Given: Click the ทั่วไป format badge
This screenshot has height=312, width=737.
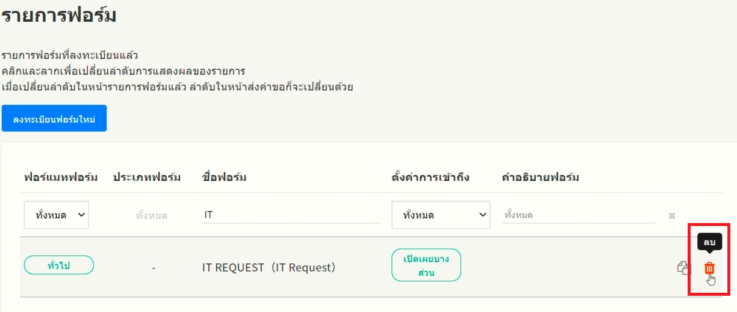Looking at the screenshot, I should [58, 265].
